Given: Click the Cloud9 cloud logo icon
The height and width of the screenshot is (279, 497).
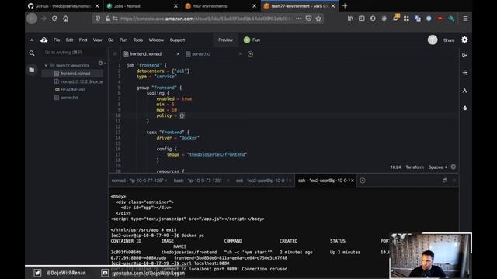Looking at the screenshot, I should point(44,40).
